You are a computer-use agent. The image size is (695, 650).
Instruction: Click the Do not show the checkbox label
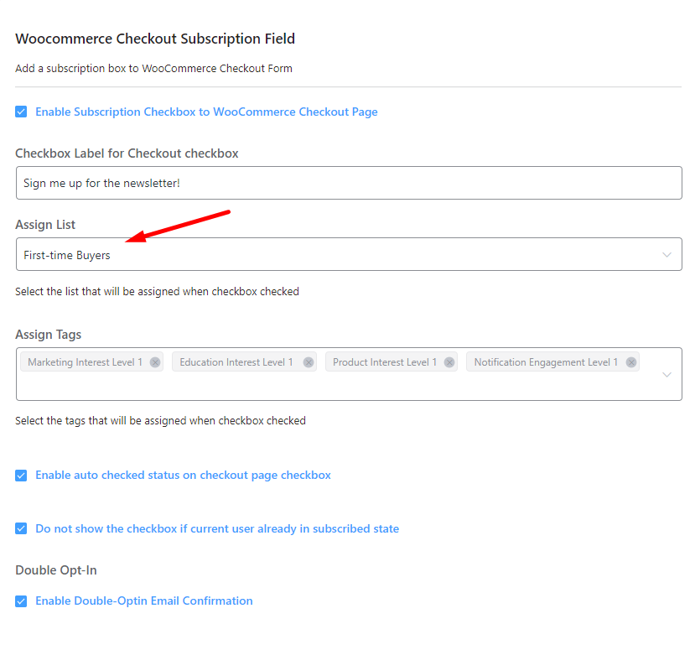(216, 529)
